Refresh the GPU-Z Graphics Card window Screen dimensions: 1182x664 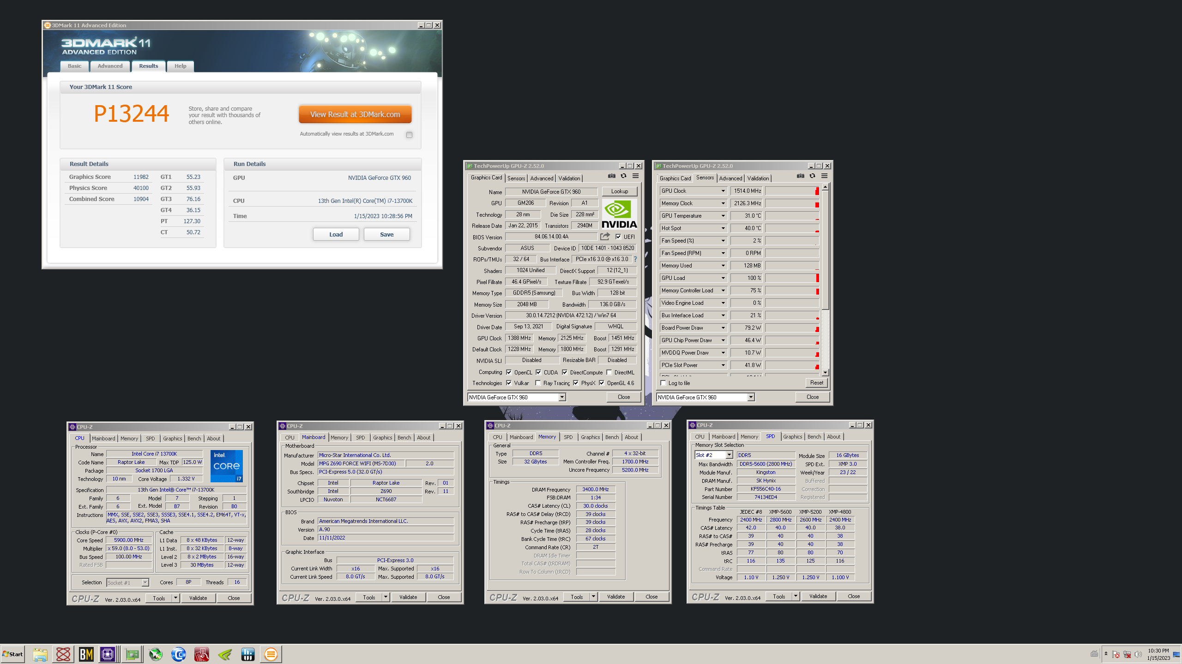pos(623,176)
